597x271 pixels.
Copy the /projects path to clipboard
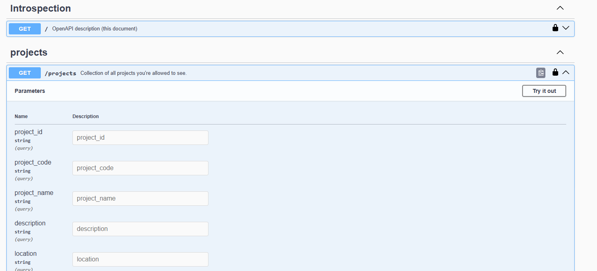[x=541, y=73]
